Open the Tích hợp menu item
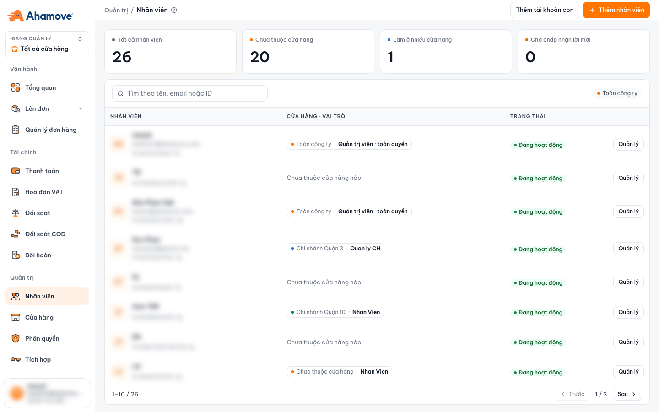The width and height of the screenshot is (659, 412). 47,359
